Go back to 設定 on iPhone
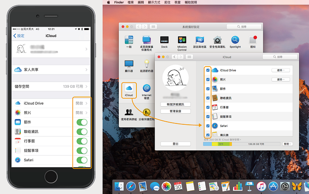The image size is (309, 194). click(19, 36)
